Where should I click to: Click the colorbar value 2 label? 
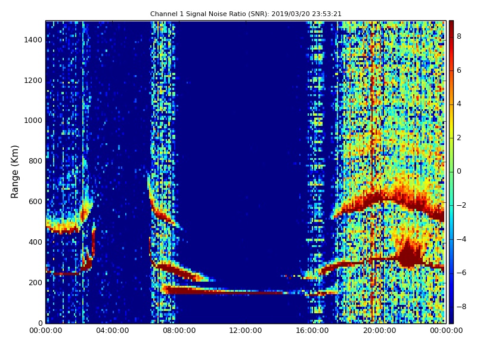(459, 138)
